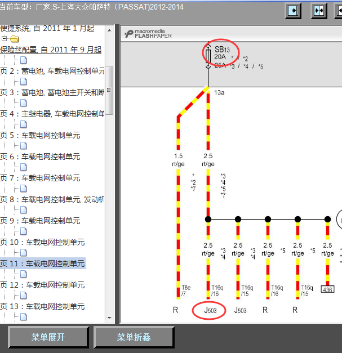This screenshot has width=342, height=353.
Task: Click document icon below 页 6 entry
Action: (x=24, y=167)
